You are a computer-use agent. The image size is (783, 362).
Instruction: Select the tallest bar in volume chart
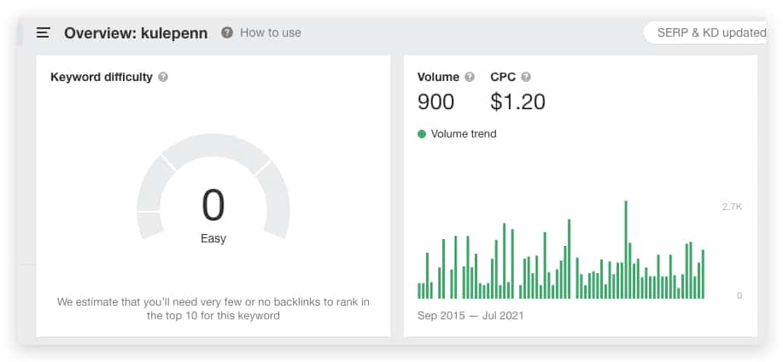pyautogui.click(x=626, y=249)
